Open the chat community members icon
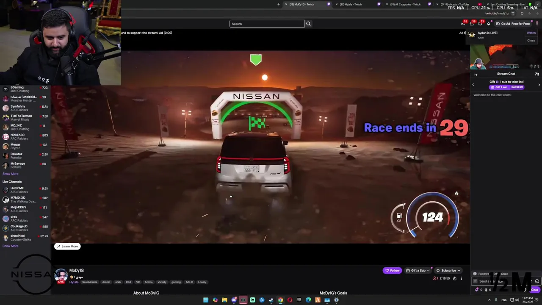The height and width of the screenshot is (305, 542). (537, 74)
